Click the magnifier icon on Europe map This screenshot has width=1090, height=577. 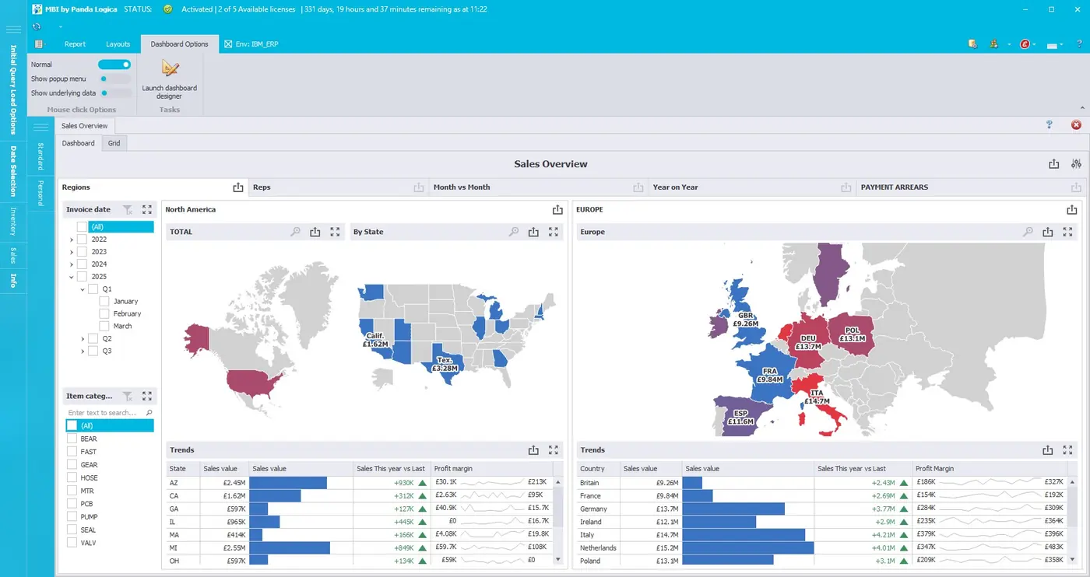(x=1028, y=232)
